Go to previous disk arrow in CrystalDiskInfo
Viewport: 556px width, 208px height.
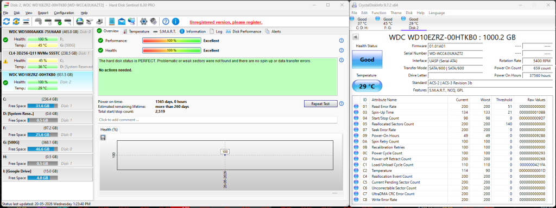(x=356, y=37)
